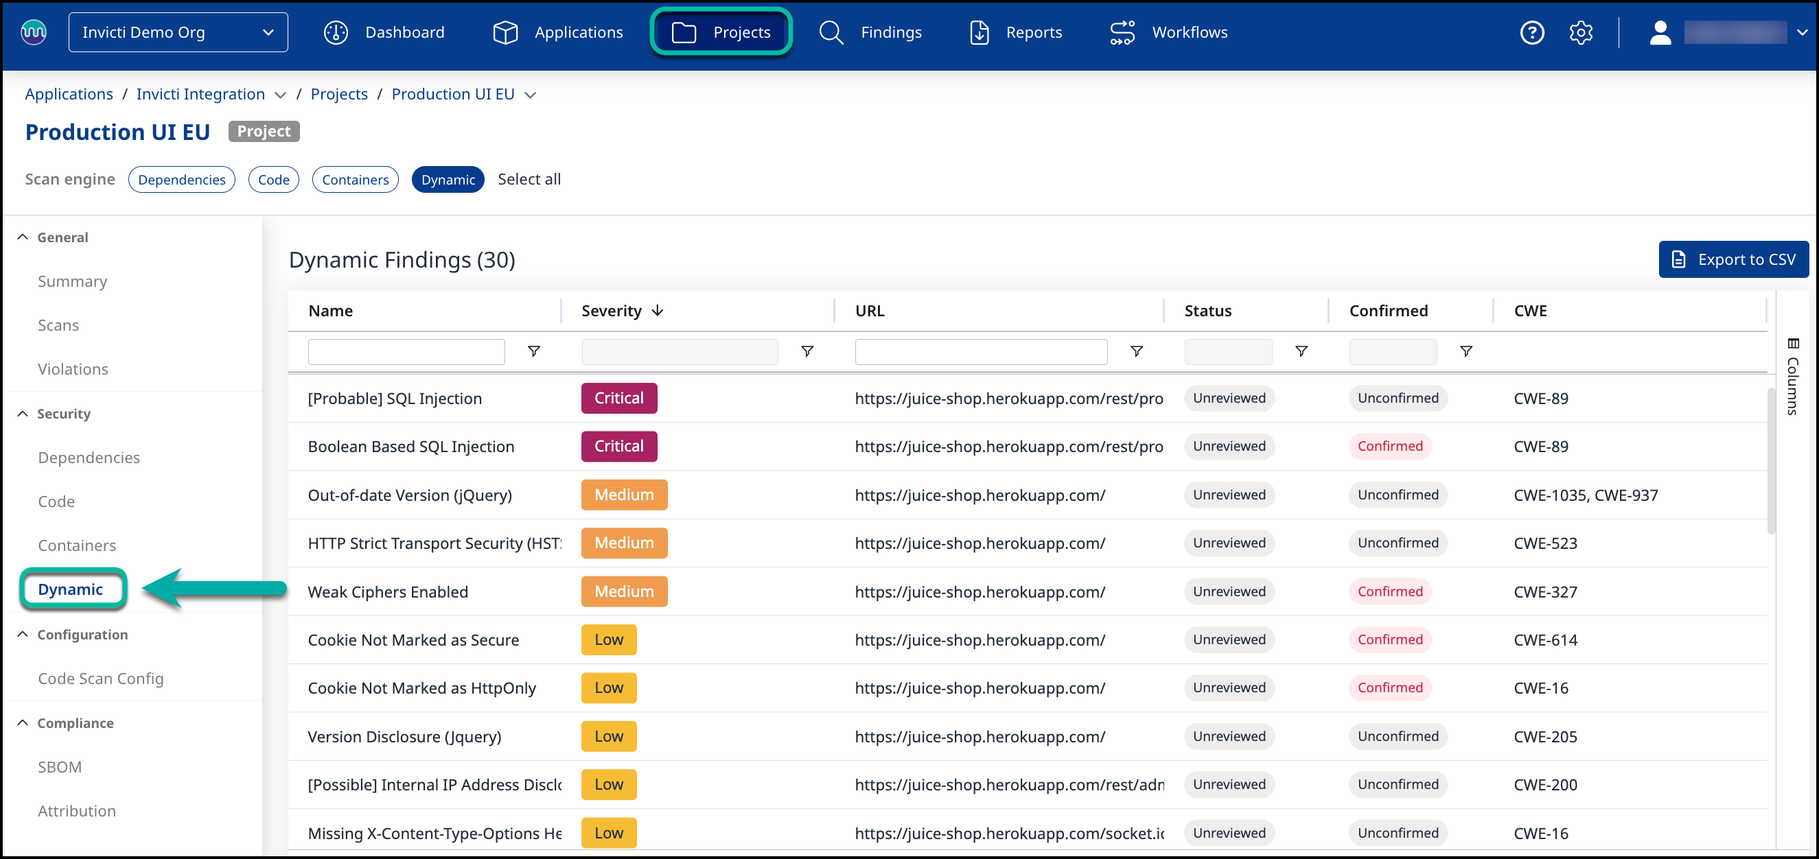Toggle the Dependencies scan engine chip
This screenshot has height=859, width=1819.
pos(181,179)
